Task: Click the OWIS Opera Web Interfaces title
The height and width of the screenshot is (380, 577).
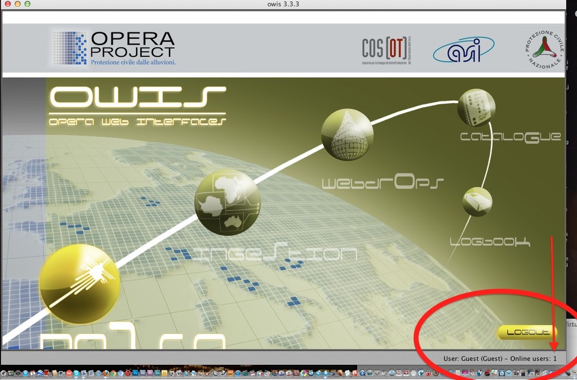Action: coord(137,105)
